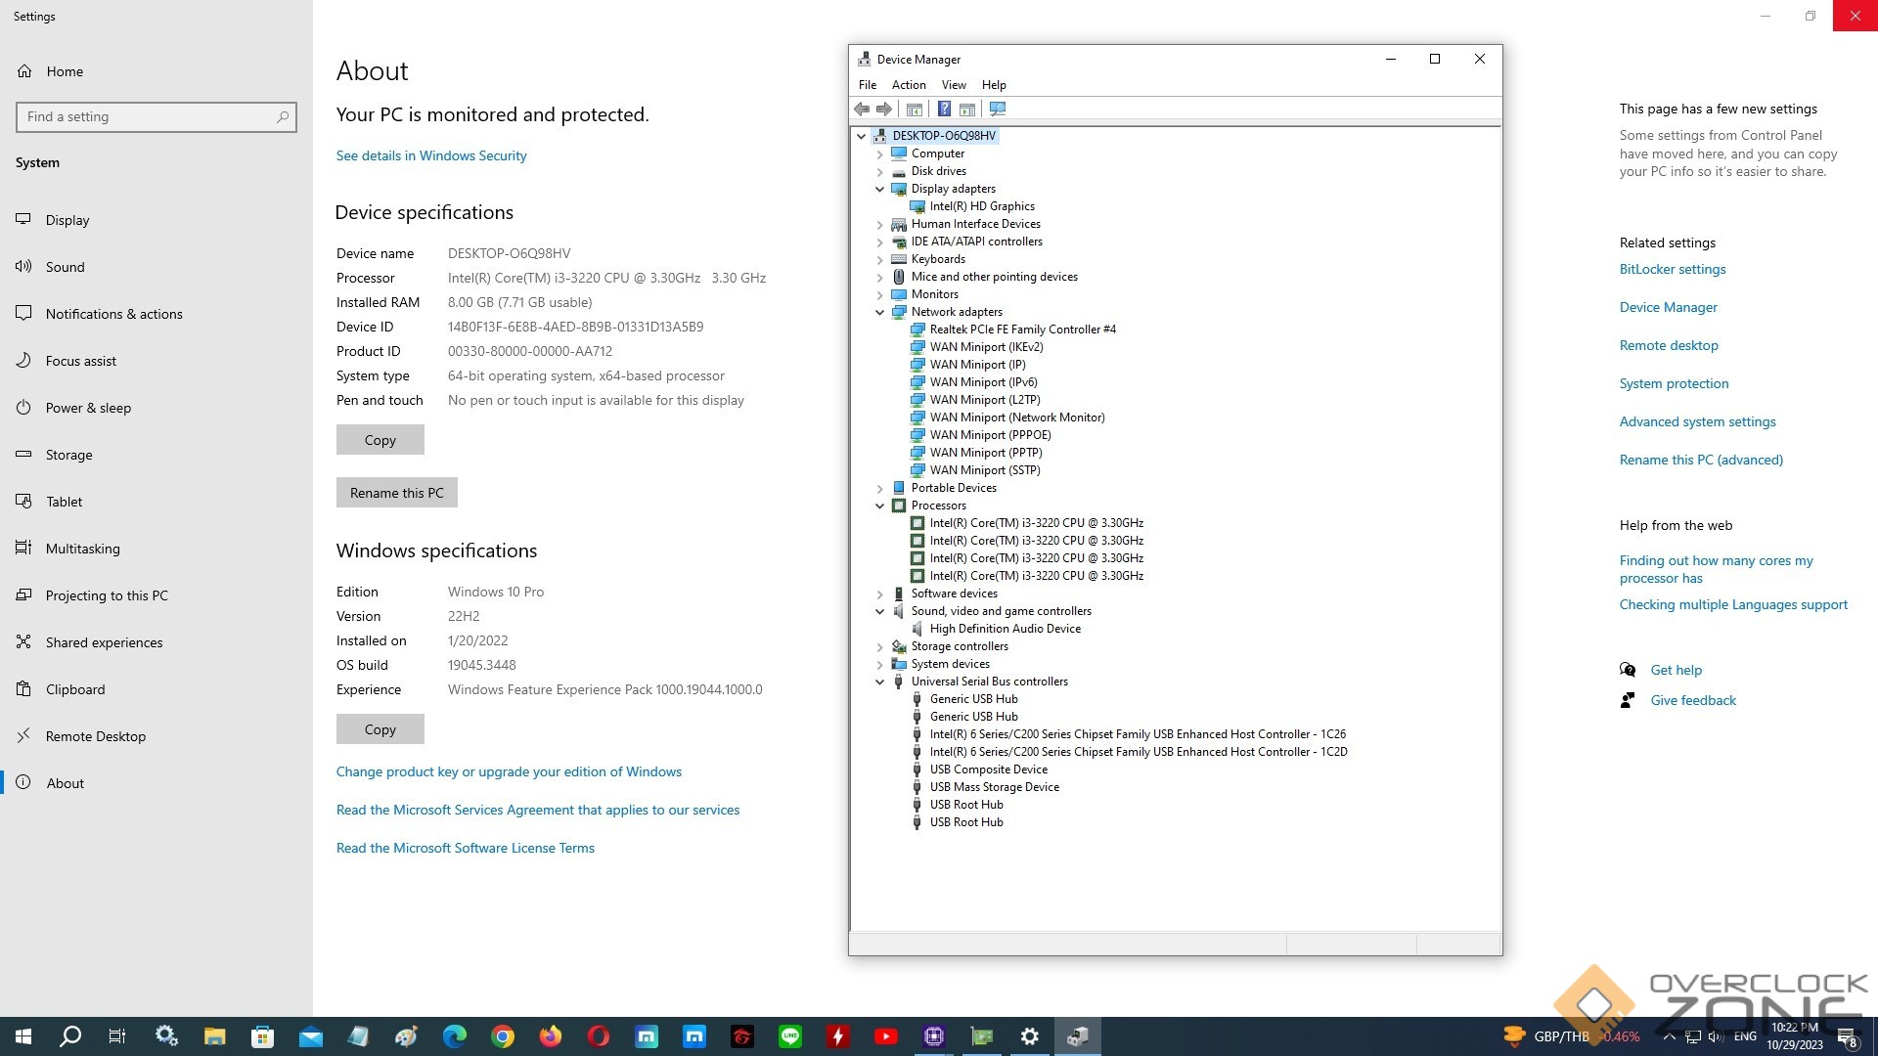Open BitLocker settings link
The image size is (1878, 1056).
1672,269
